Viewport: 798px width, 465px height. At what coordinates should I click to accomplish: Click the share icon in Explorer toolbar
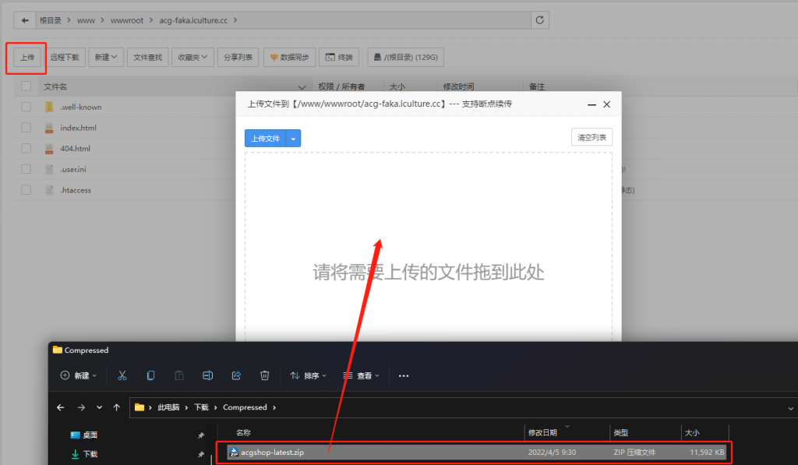pos(236,375)
